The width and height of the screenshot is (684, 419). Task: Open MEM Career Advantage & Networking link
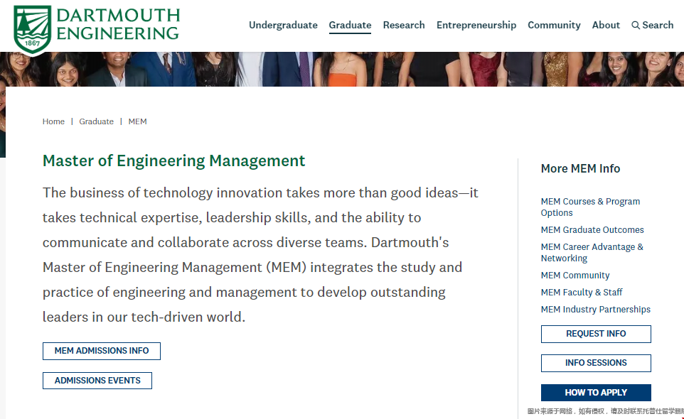[x=592, y=253]
